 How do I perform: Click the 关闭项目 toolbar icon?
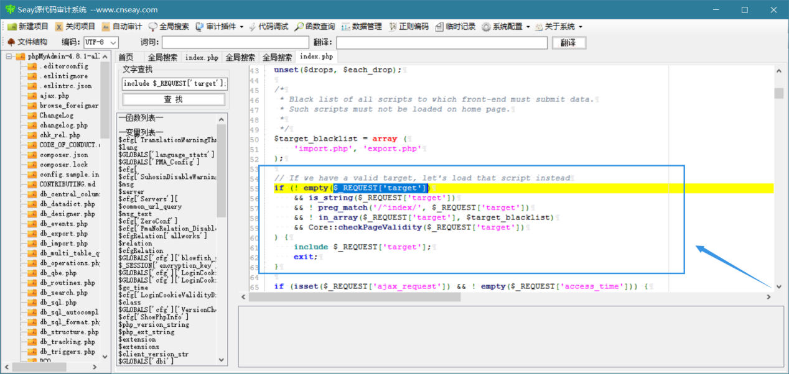coord(75,27)
